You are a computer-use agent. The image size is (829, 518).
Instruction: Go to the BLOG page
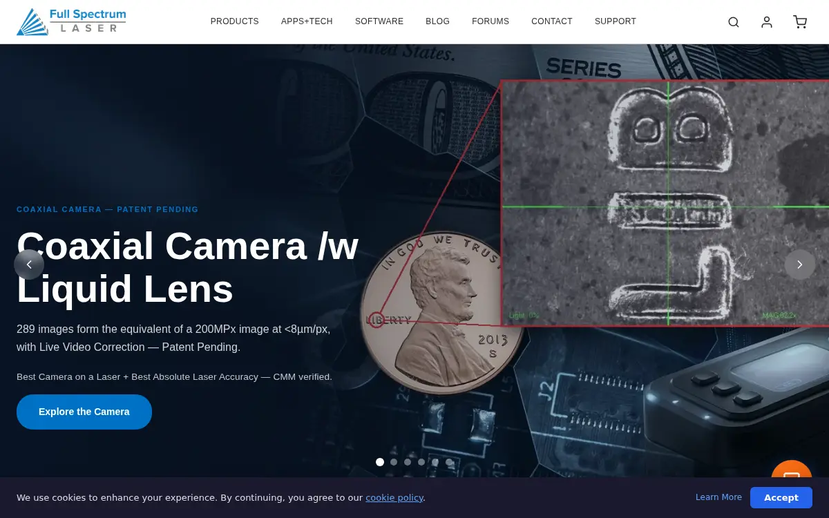pos(437,21)
